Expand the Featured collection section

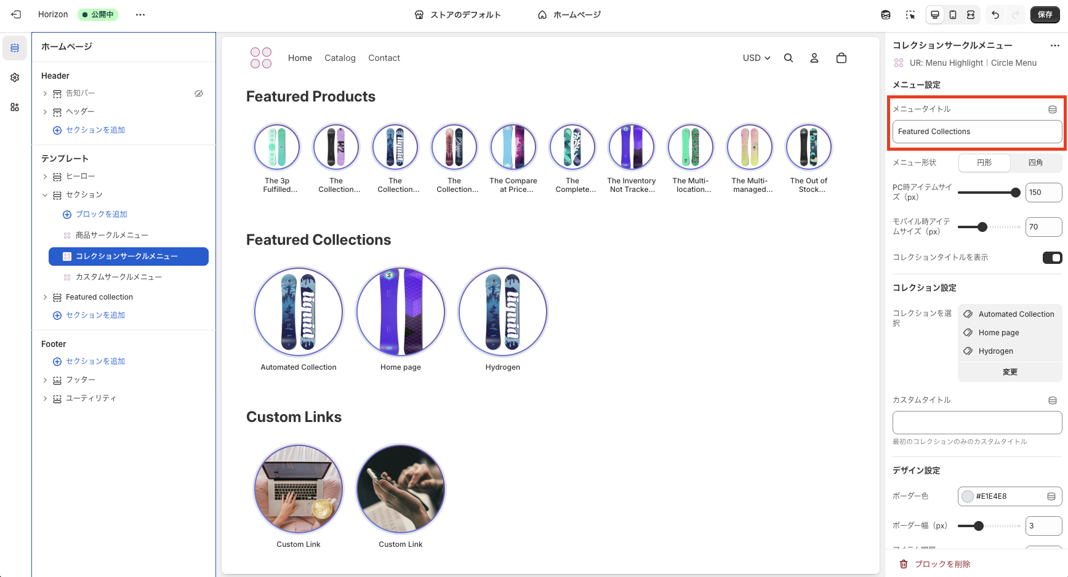[44, 296]
